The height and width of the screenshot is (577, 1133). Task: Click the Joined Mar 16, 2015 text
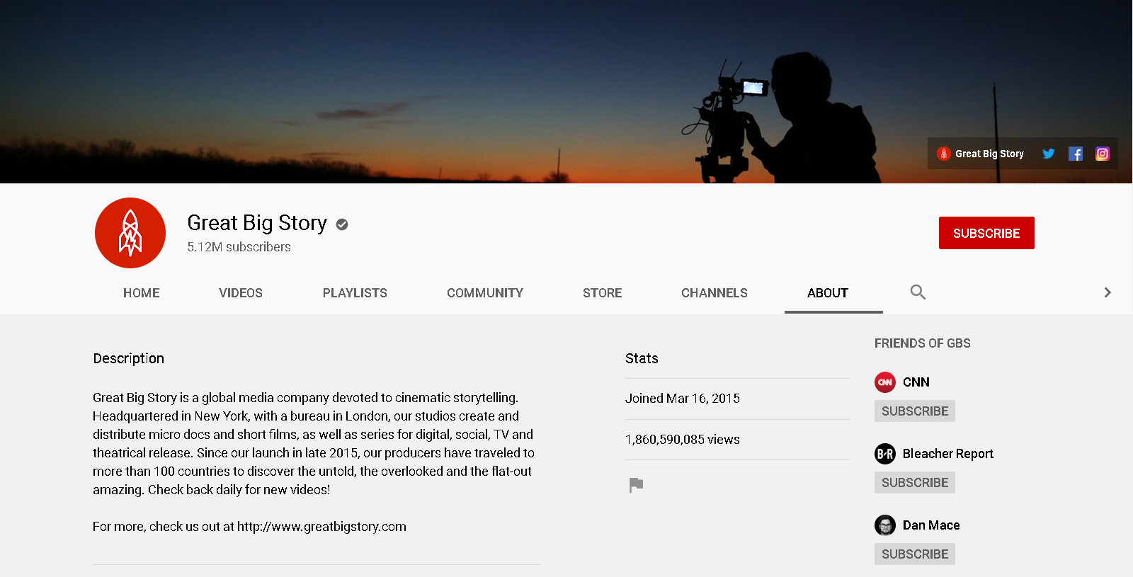pyautogui.click(x=683, y=399)
